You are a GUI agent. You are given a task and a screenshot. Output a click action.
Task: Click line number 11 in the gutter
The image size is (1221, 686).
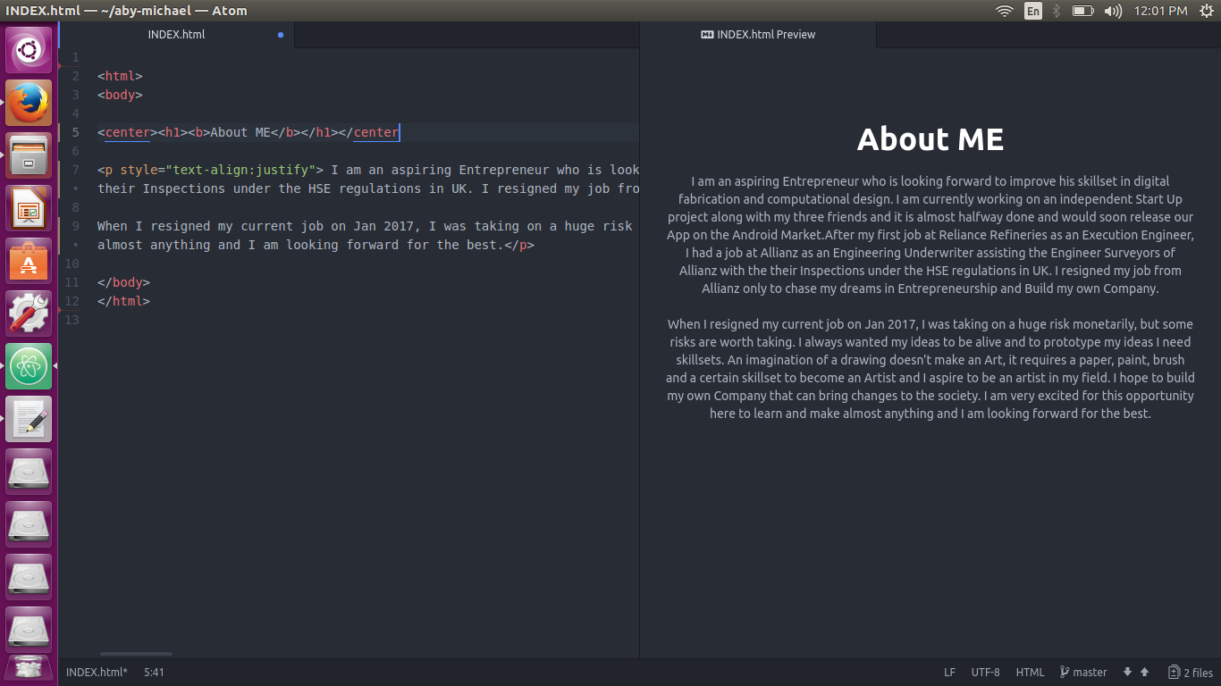point(72,282)
